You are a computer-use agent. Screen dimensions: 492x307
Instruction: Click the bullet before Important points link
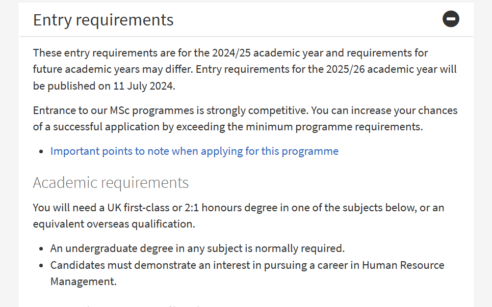pyautogui.click(x=41, y=152)
